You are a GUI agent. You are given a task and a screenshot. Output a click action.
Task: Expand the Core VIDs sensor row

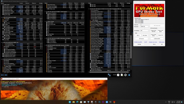pos(3,19)
